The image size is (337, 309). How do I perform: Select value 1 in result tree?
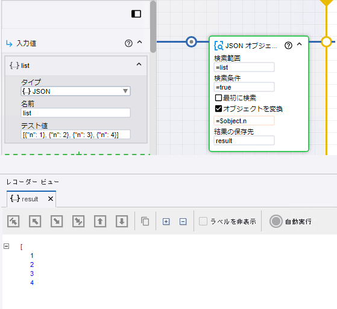click(x=32, y=255)
